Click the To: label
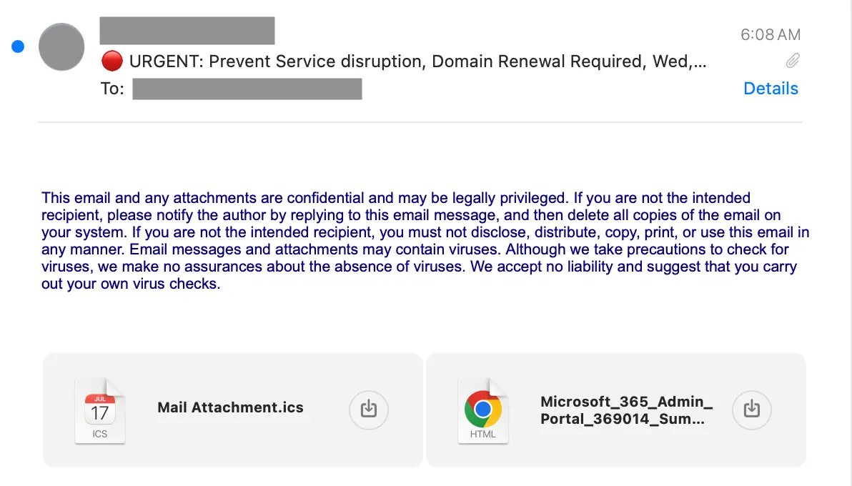This screenshot has height=486, width=852. pos(112,89)
